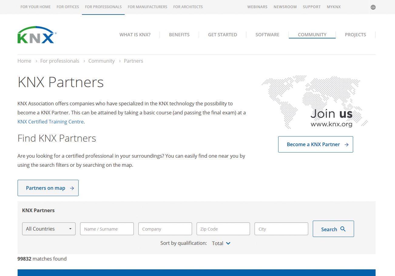
Task: Go to MyKNX
Action: point(334,7)
